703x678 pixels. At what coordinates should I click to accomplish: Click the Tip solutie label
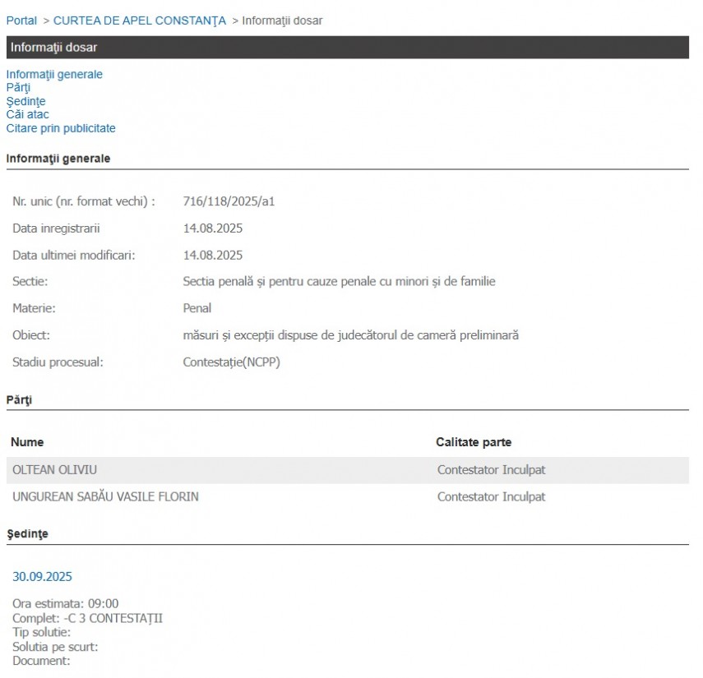coord(41,632)
